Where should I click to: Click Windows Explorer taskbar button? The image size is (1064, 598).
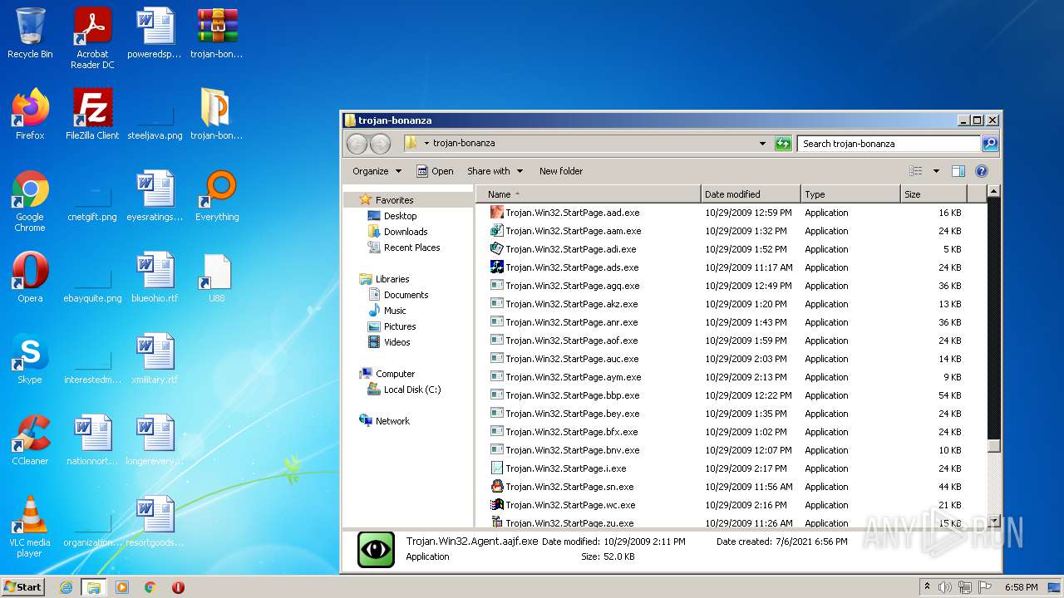[x=94, y=587]
